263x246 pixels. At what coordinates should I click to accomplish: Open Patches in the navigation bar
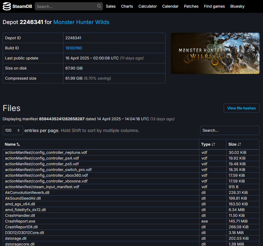[x=191, y=6]
